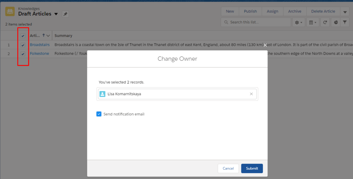Click the New button
Image resolution: width=353 pixels, height=179 pixels.
(x=230, y=11)
